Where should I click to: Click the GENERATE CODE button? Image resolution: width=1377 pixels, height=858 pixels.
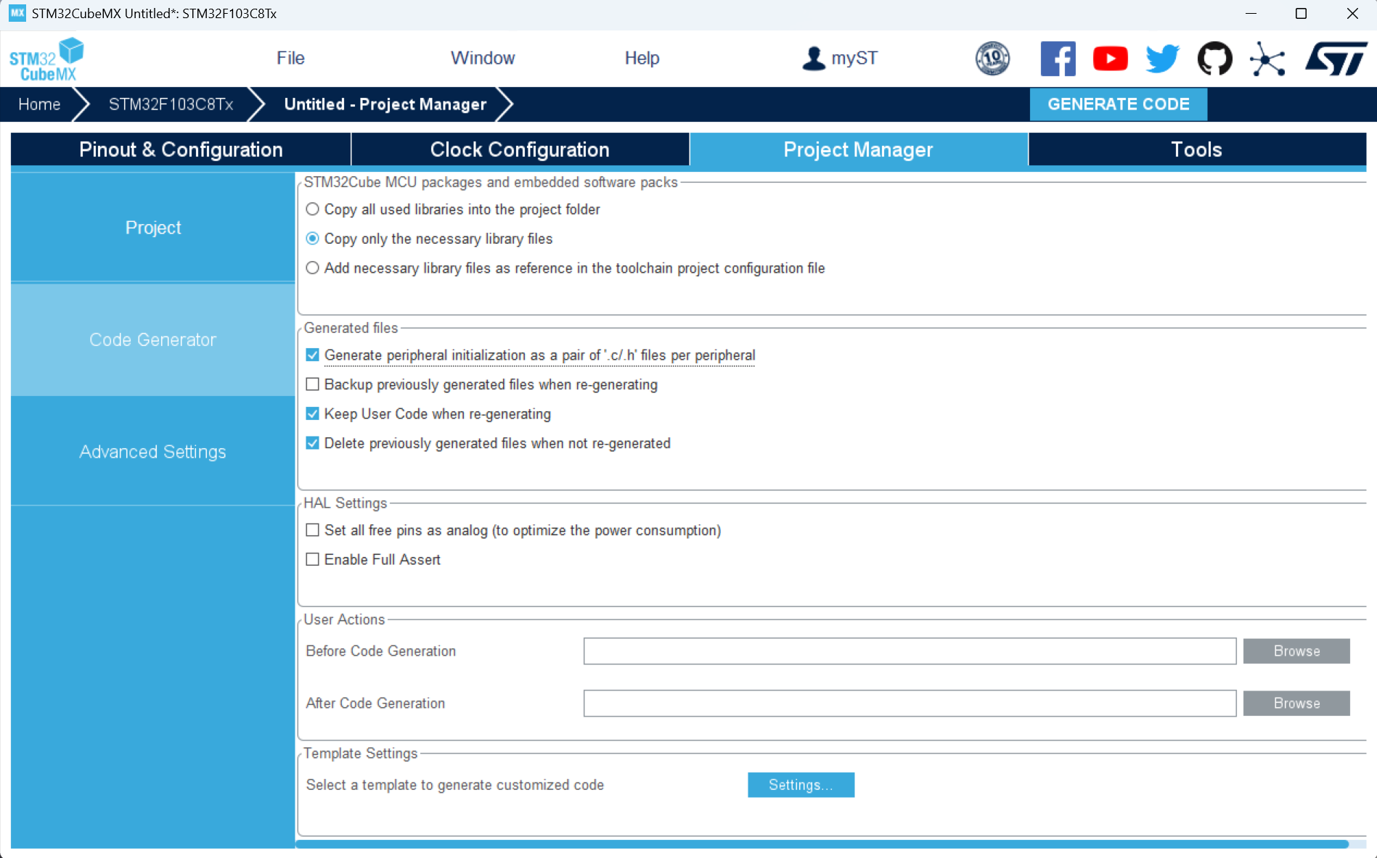pos(1119,104)
